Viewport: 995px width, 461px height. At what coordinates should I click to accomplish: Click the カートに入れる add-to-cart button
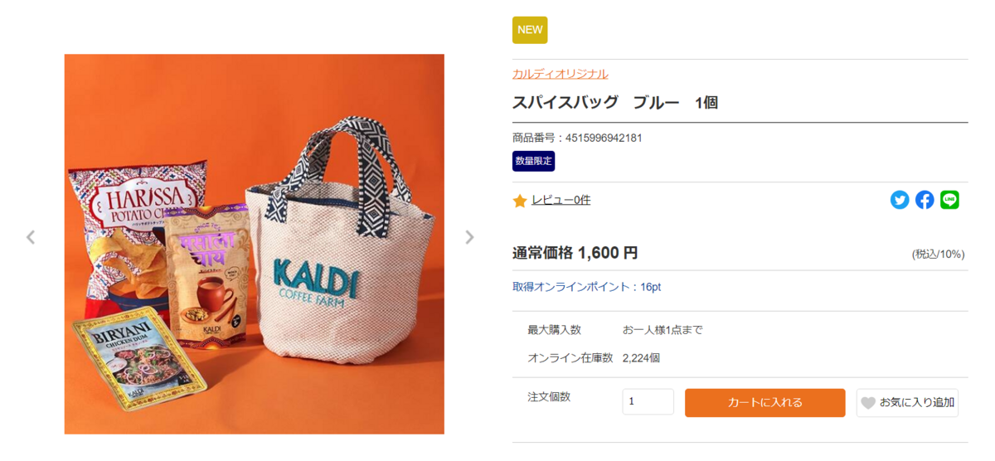764,403
